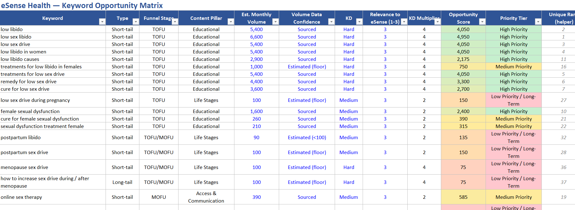The height and width of the screenshot is (210, 575).
Task: Select the 'low sex libido' keyword cell
Action: click(53, 37)
